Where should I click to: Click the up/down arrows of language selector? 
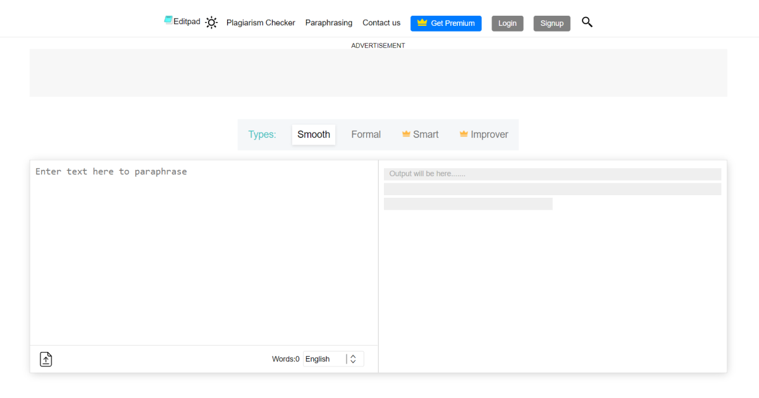pyautogui.click(x=353, y=359)
